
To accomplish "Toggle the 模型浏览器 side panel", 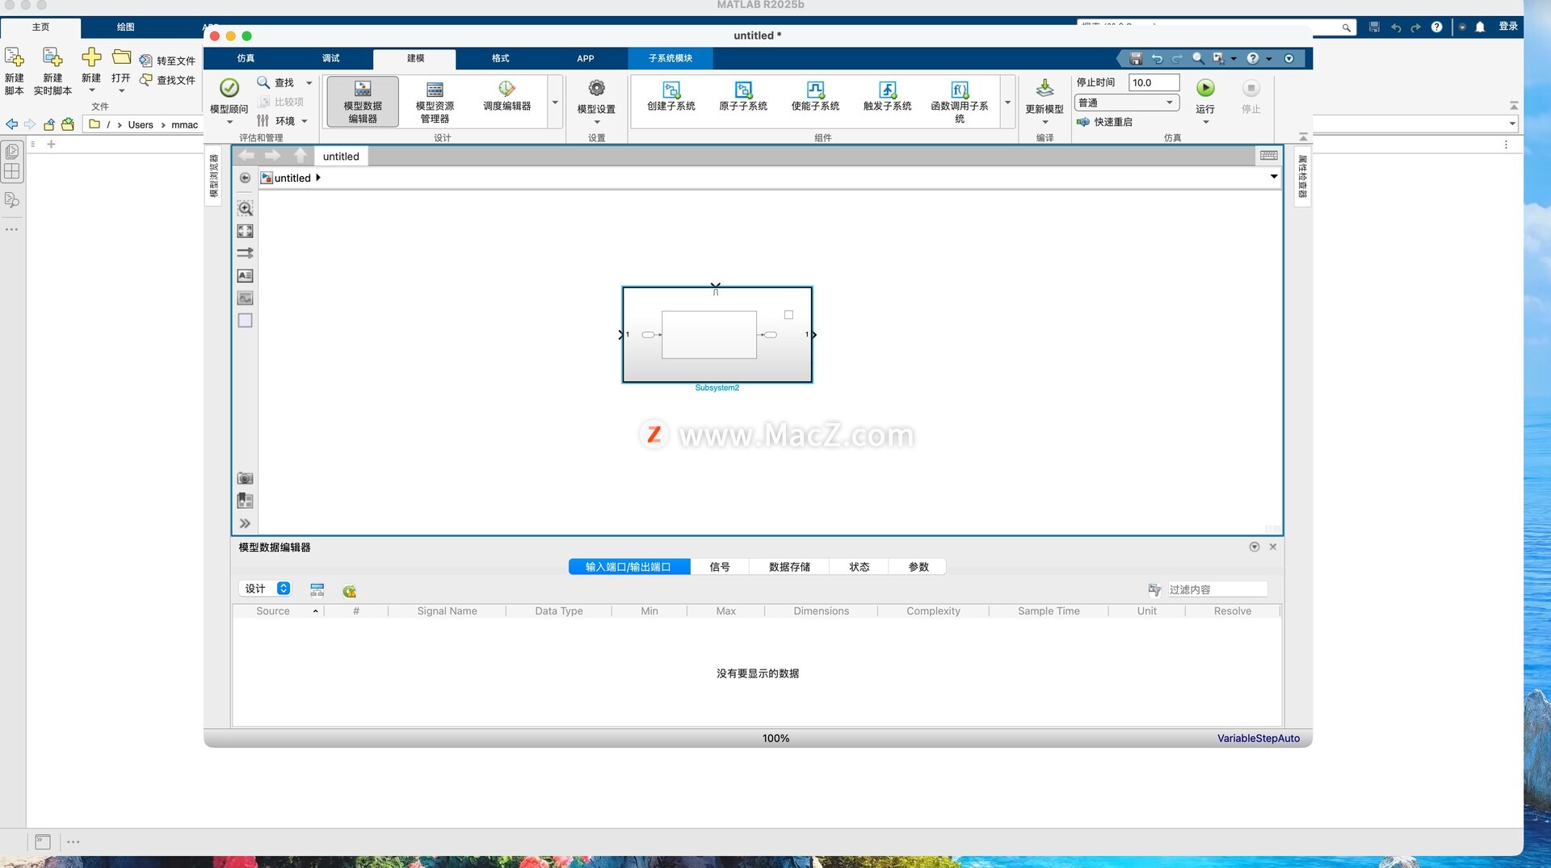I will click(213, 176).
